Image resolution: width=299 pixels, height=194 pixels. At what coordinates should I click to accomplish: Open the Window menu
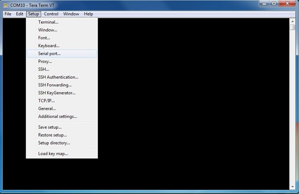[x=71, y=14]
